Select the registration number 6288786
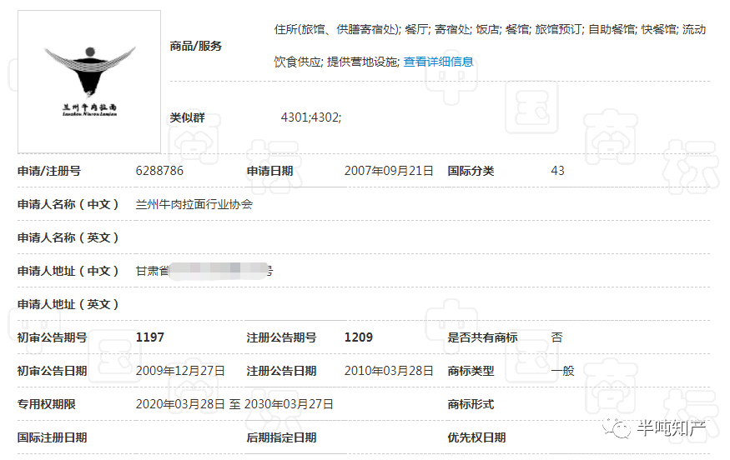The height and width of the screenshot is (460, 730). click(x=159, y=171)
